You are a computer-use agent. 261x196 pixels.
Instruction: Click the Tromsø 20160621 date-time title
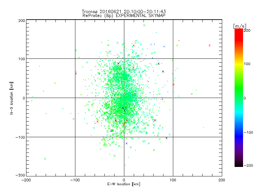click(x=124, y=11)
